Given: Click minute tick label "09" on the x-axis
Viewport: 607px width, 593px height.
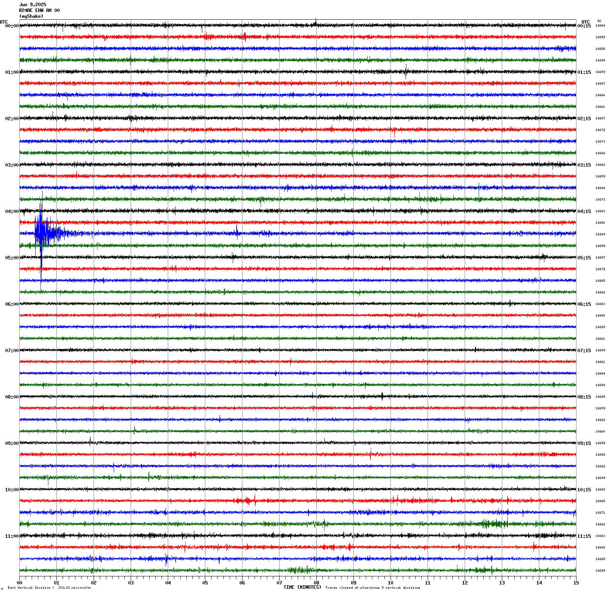Looking at the screenshot, I should 354,583.
